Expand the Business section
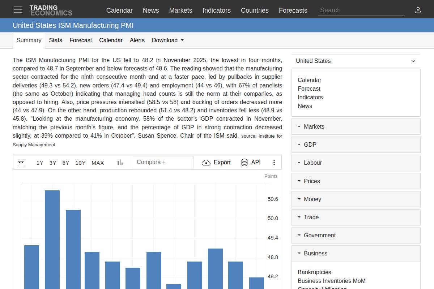Screen dimensions: 434x289 315,253
